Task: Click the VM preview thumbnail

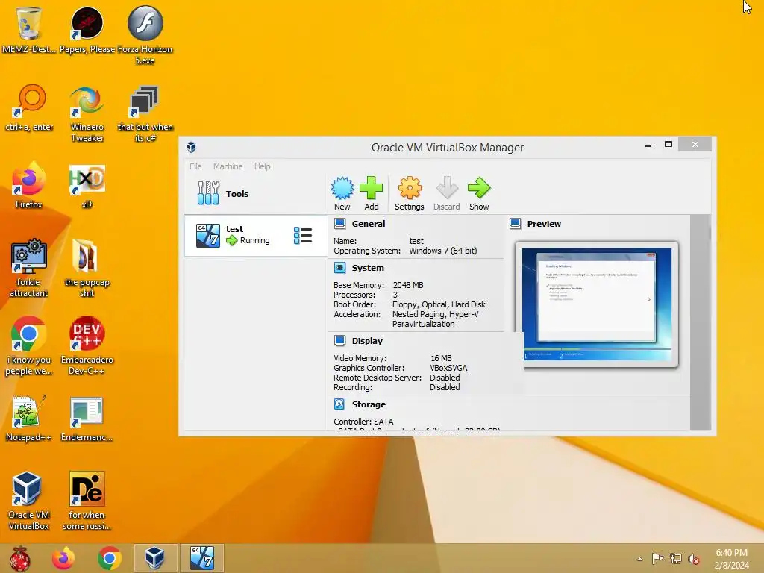Action: point(596,304)
